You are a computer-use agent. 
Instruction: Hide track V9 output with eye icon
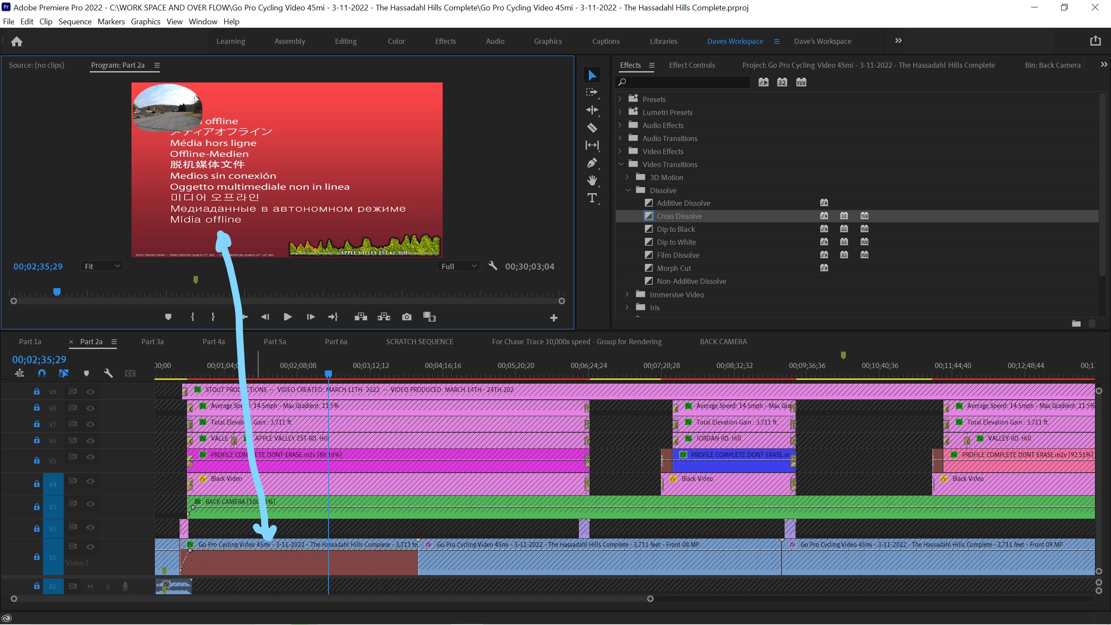click(x=90, y=391)
